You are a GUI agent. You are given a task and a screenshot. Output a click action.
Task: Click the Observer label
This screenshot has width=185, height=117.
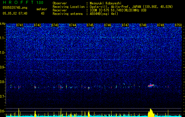60,3
